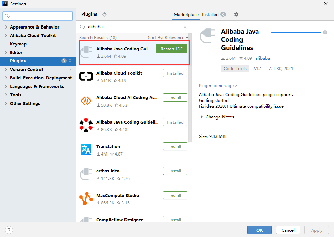Click the Installed tab count badge
The height and width of the screenshot is (237, 334).
coord(223,14)
